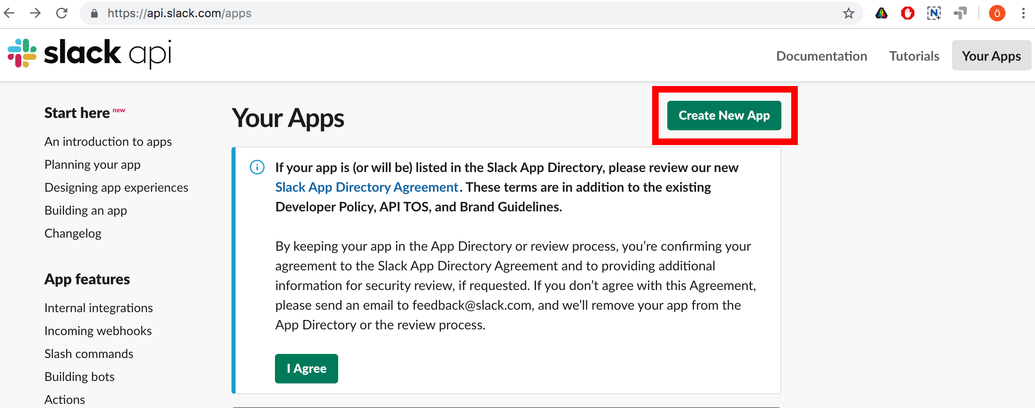Open the Documentation nav item
1035x408 pixels.
[x=822, y=56]
